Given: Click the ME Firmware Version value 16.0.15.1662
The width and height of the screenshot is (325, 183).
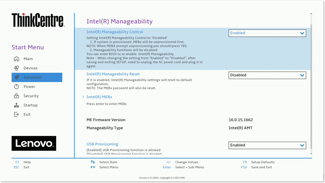Looking at the screenshot, I should click(x=241, y=120).
